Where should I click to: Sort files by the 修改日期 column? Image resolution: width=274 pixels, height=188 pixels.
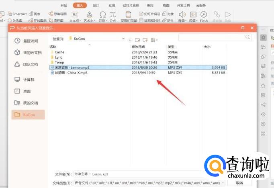point(138,47)
